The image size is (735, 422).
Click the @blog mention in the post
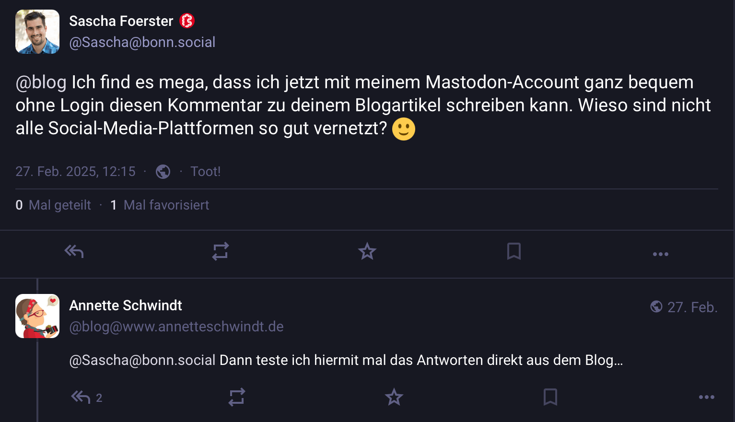41,82
